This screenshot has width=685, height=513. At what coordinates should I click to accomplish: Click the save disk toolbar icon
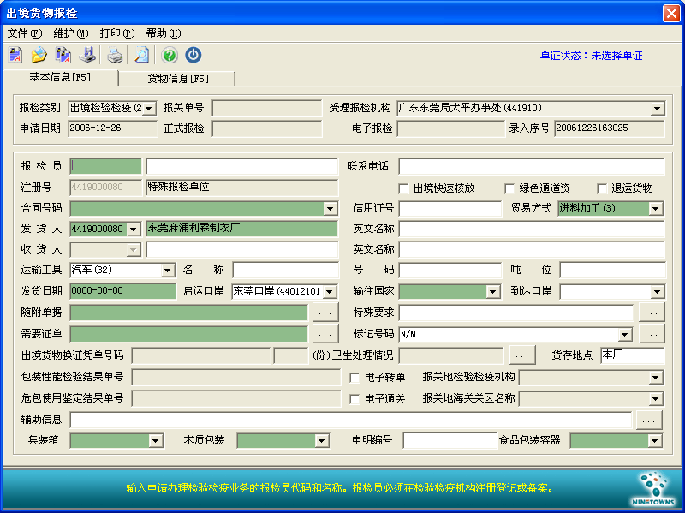[87, 56]
